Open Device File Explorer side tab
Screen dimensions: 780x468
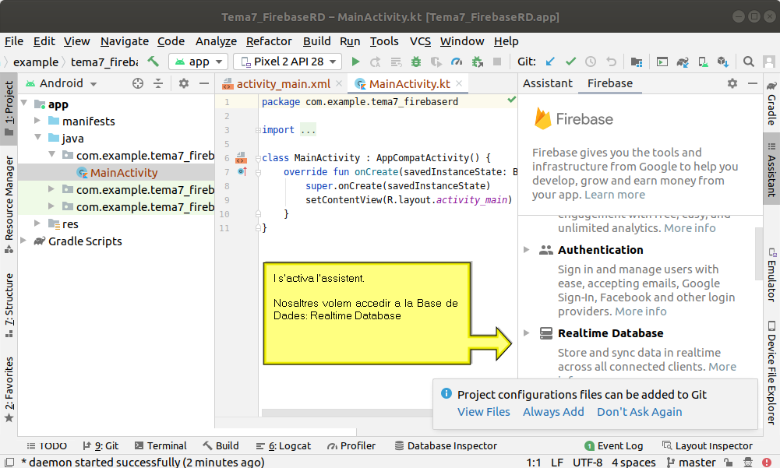coord(771,372)
